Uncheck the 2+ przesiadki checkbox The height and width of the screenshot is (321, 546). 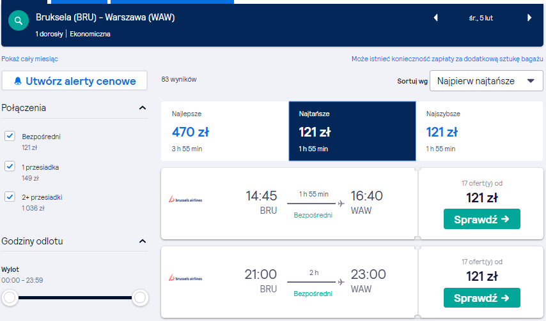pos(10,197)
